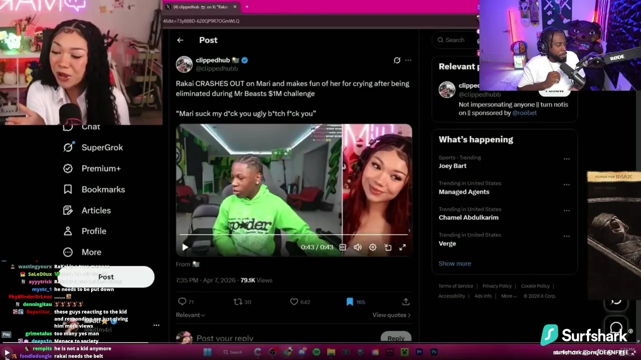
Task: Open Premium+ in sidebar
Action: (92, 168)
